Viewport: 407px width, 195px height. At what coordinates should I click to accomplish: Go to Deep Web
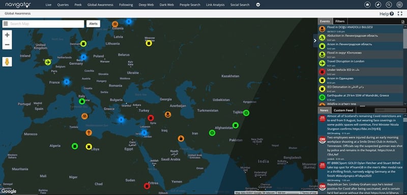146,5
